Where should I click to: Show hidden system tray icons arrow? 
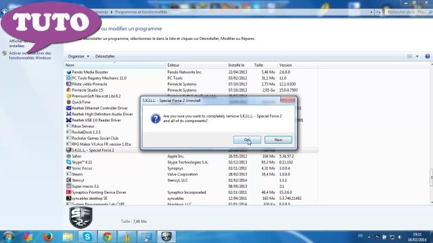tap(369, 237)
